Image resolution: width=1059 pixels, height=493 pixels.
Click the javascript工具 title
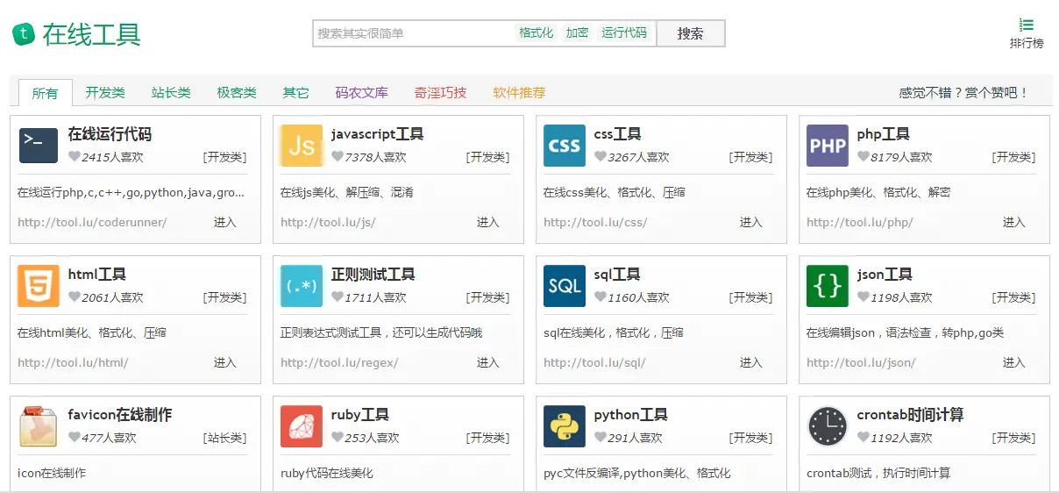378,134
